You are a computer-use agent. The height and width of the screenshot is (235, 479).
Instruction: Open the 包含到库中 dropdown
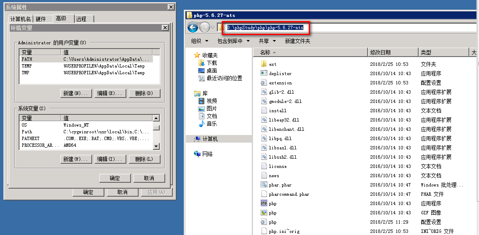pyautogui.click(x=234, y=41)
